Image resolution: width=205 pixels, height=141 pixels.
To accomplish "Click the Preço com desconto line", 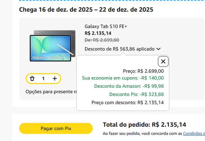I will (x=128, y=103).
